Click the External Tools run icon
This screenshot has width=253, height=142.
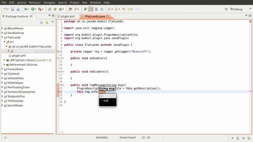click(x=40, y=9)
